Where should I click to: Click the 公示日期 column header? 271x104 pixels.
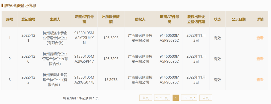pyautogui.click(x=239, y=19)
